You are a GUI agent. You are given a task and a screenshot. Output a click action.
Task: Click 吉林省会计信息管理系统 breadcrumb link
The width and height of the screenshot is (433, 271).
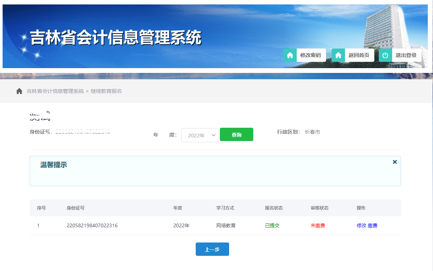click(55, 91)
